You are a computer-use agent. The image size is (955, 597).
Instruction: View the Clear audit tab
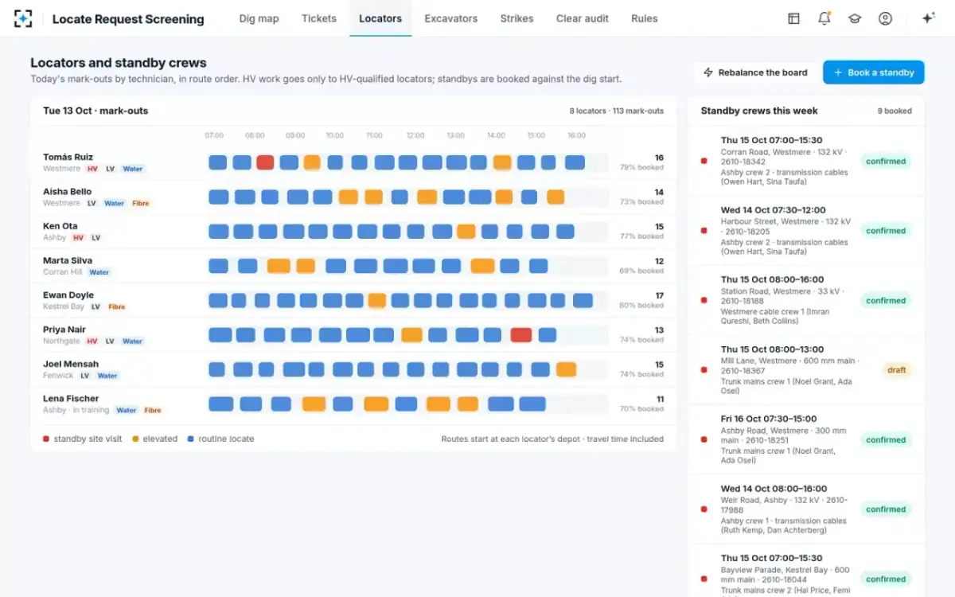click(583, 18)
